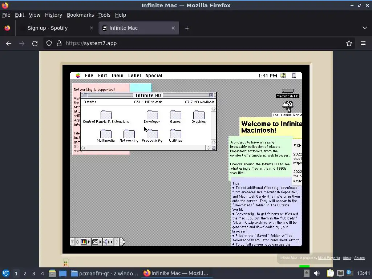Open the monitor color depth control strip module
The height and width of the screenshot is (279, 372).
[85, 242]
